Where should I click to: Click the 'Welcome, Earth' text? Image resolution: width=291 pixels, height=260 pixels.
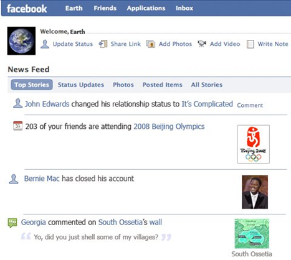62,32
